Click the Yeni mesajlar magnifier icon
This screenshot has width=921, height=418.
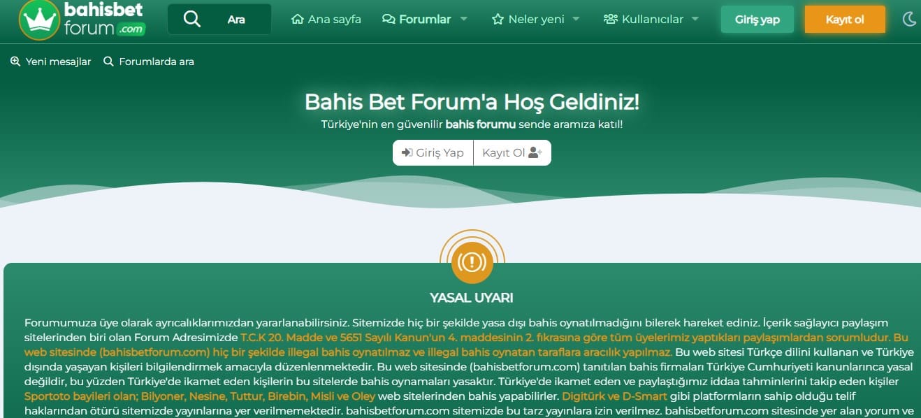coord(15,62)
